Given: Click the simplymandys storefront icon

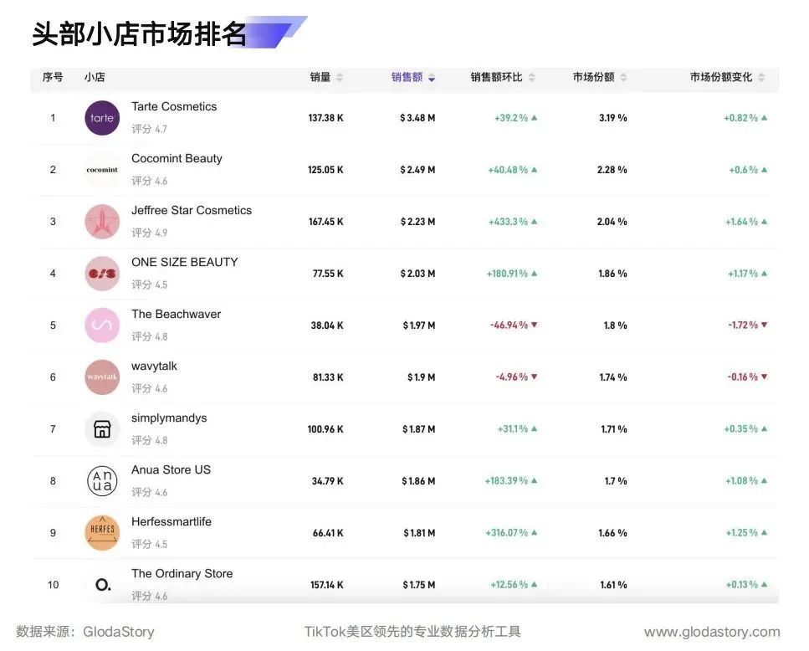Looking at the screenshot, I should 102,429.
